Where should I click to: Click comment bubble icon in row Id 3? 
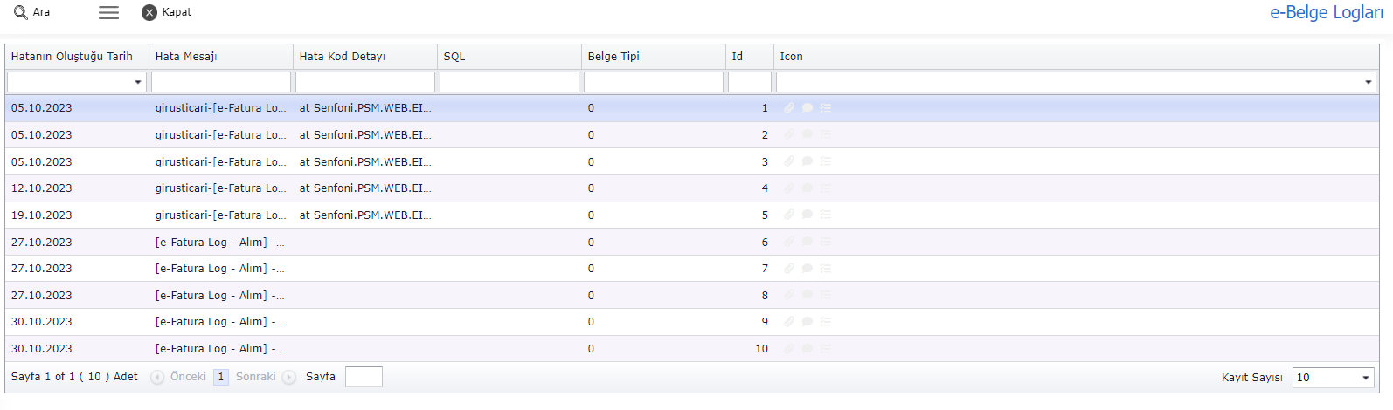point(807,161)
